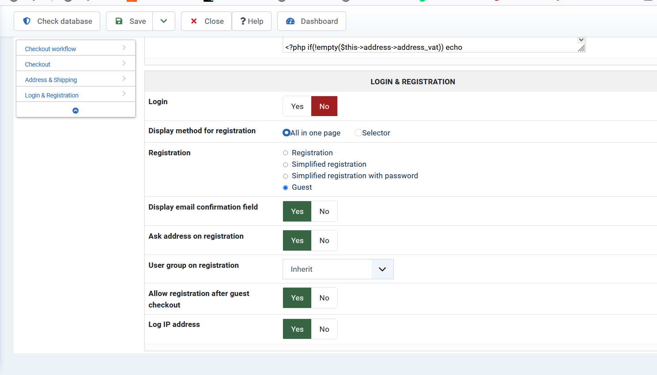Screen dimensions: 657x375
Task: Go to Login & Registration section
Action: (52, 95)
